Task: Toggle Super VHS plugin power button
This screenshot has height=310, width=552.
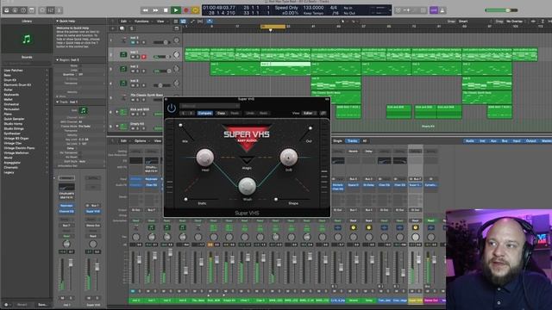Action: (172, 108)
